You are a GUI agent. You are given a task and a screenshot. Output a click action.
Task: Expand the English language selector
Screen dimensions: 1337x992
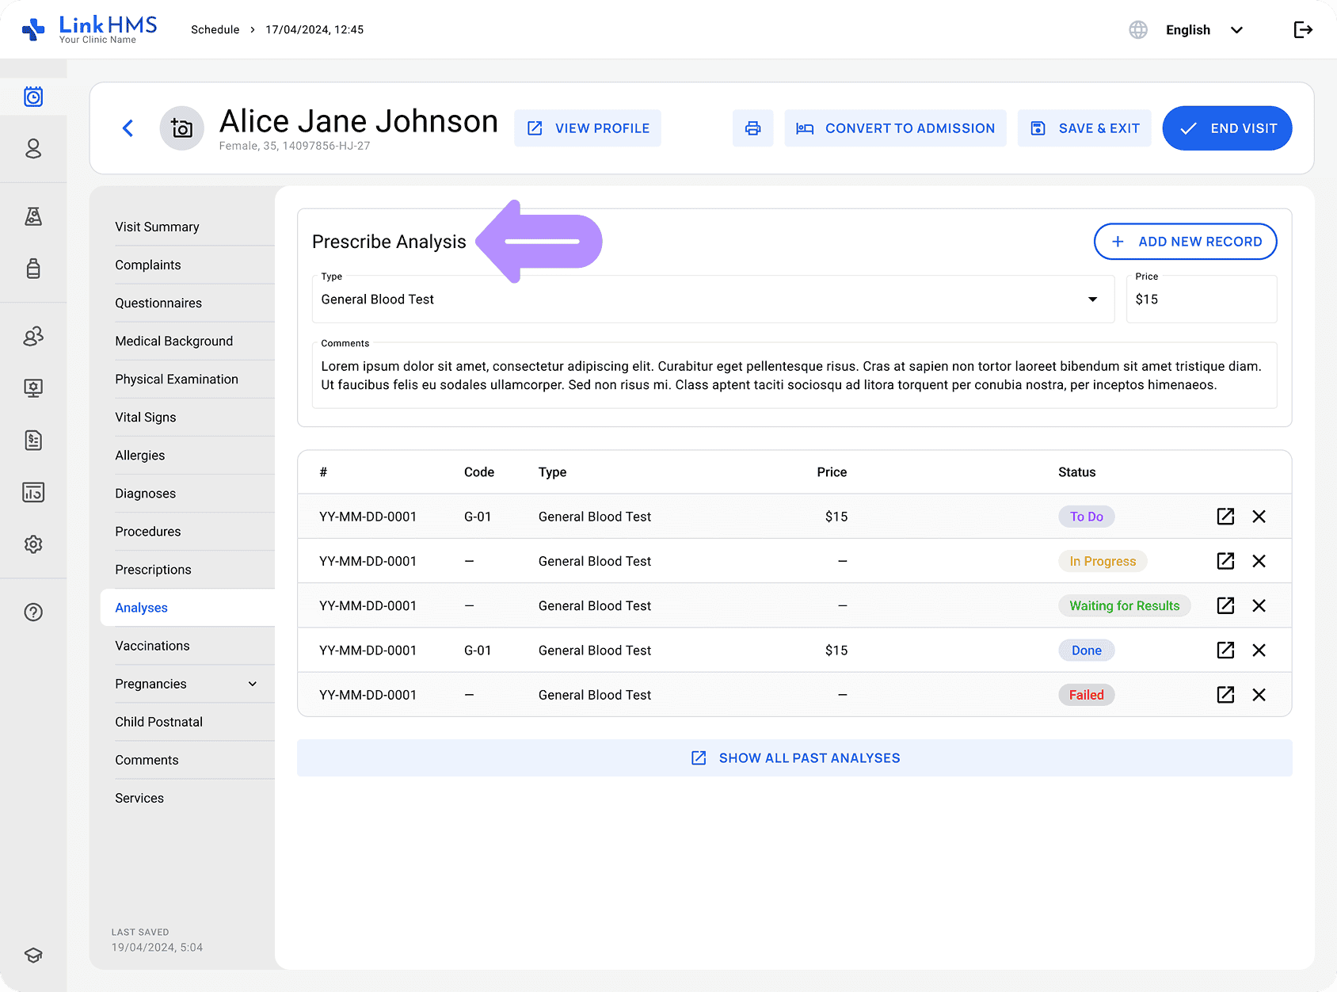[1204, 30]
